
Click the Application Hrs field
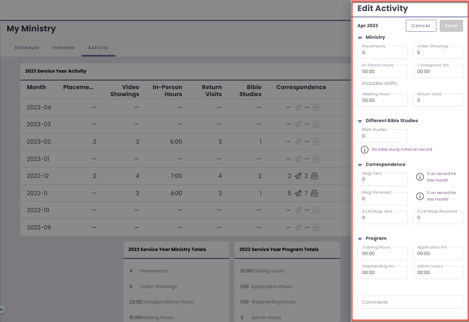click(x=438, y=253)
